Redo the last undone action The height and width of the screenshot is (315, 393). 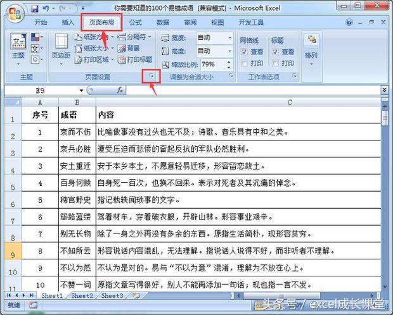(62, 9)
